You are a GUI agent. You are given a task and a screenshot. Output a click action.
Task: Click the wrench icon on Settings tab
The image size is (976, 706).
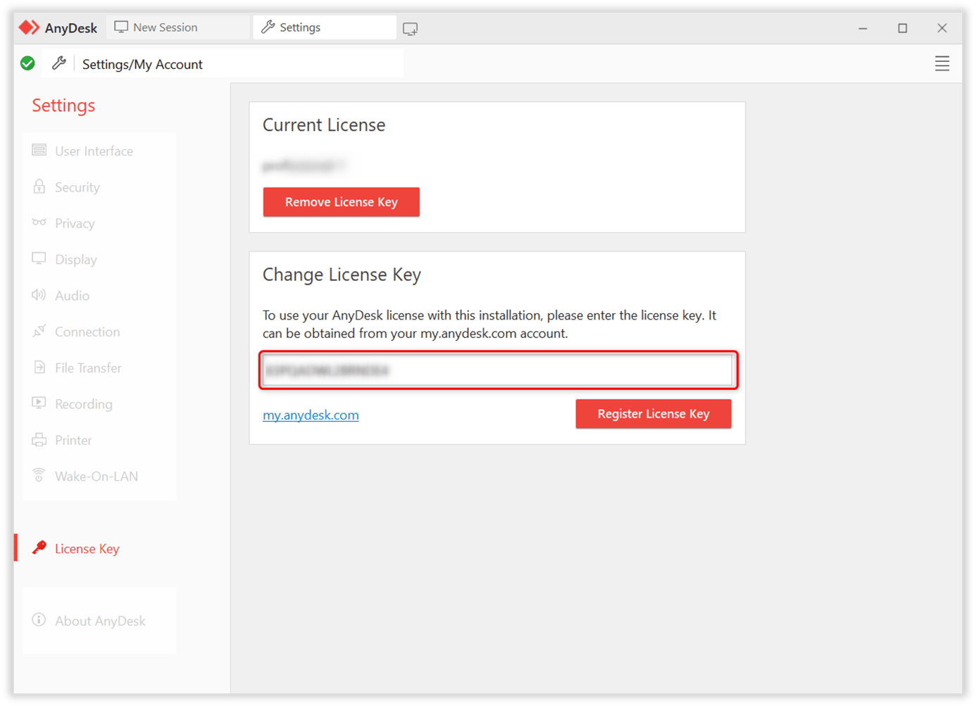pyautogui.click(x=268, y=27)
